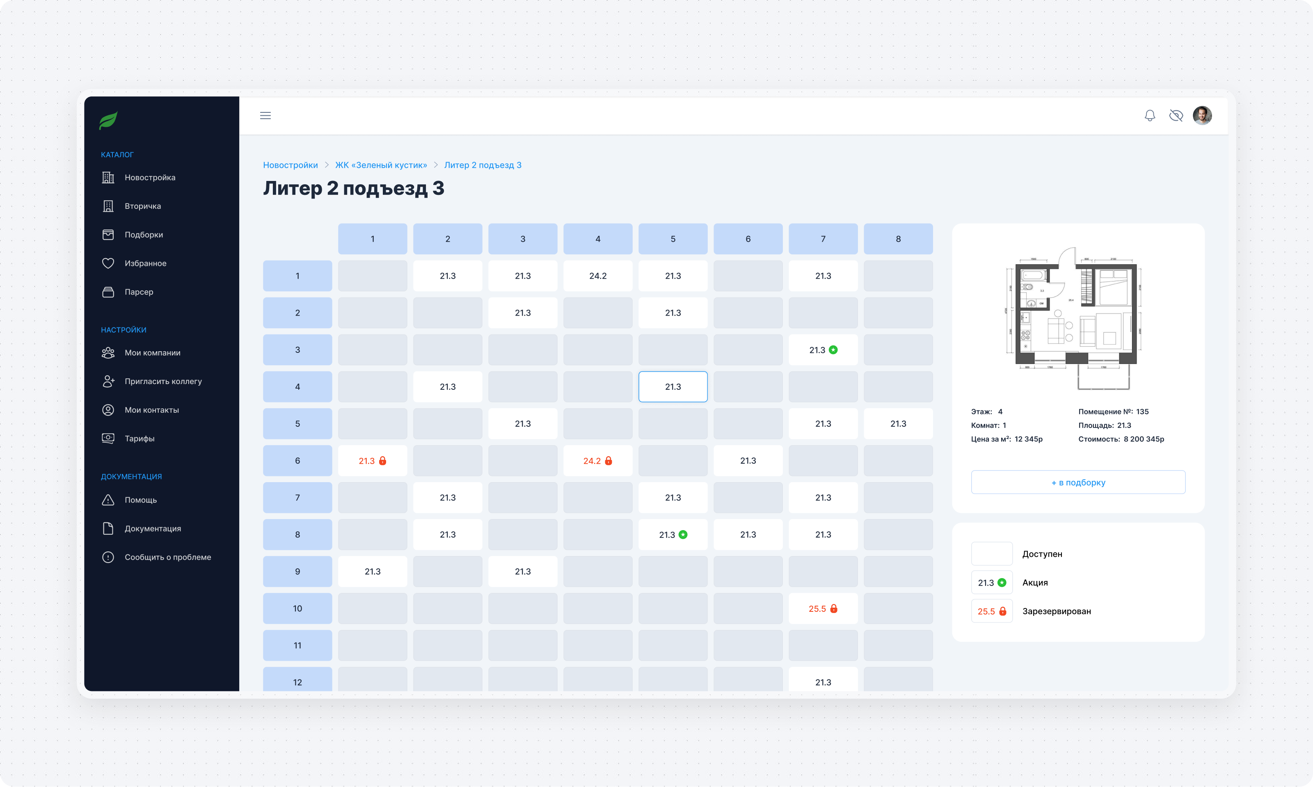
Task: Open notifications bell icon
Action: [1149, 116]
